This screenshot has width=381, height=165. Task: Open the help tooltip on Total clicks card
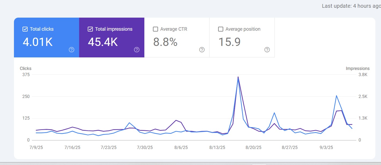click(71, 50)
